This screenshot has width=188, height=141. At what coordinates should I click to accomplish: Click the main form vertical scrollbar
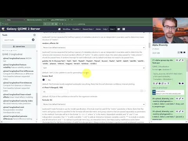150,45
